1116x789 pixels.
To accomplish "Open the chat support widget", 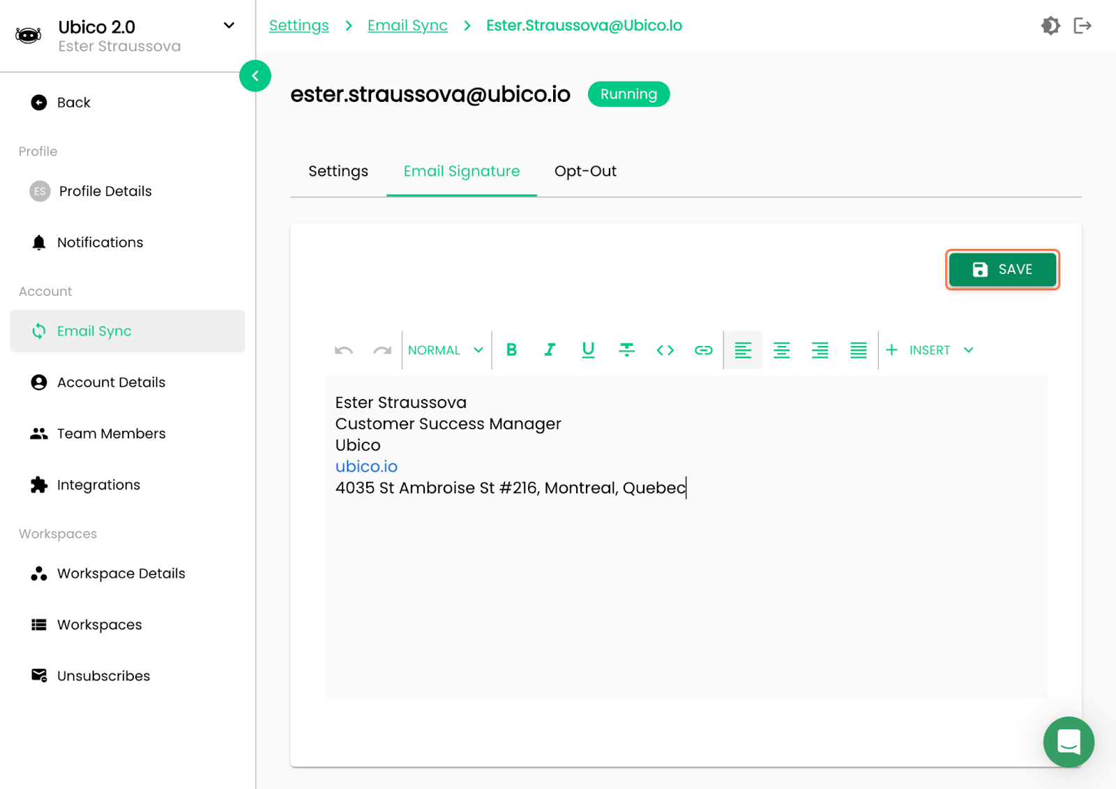I will pyautogui.click(x=1069, y=742).
